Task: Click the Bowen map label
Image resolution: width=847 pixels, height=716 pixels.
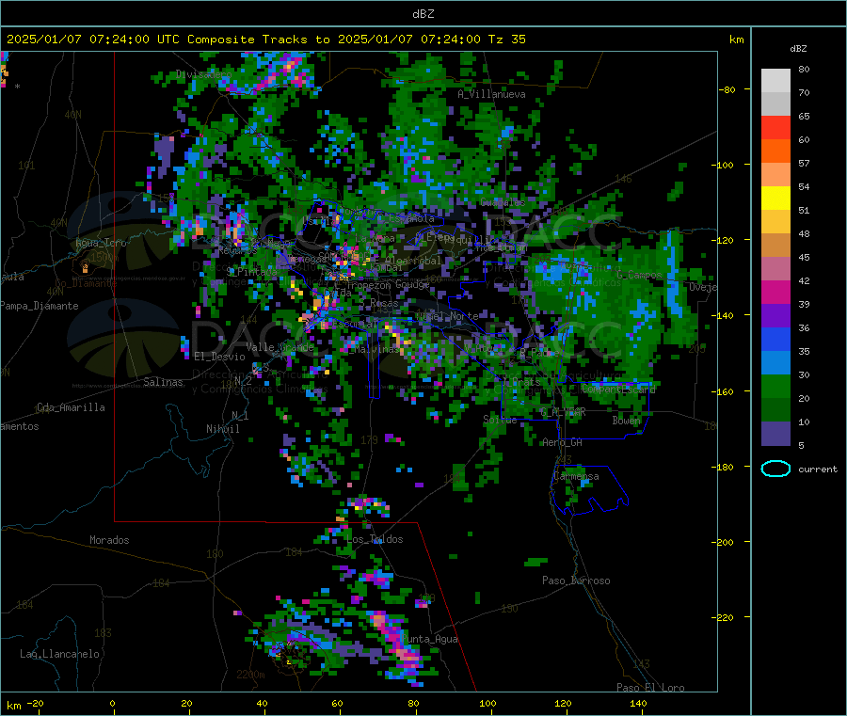Action: coord(627,421)
